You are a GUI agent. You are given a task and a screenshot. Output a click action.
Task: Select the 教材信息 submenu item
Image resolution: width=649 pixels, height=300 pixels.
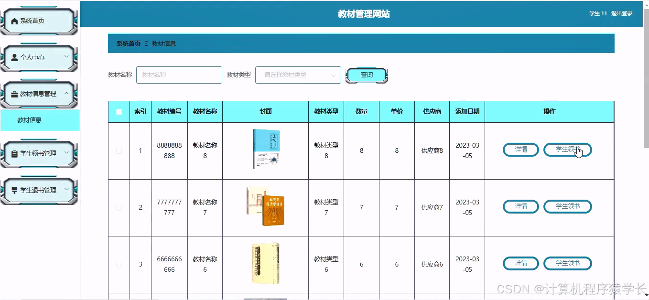[x=40, y=120]
